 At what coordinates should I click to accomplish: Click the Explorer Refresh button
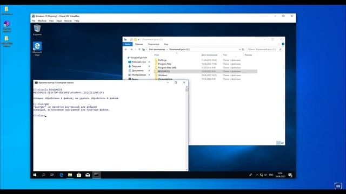pyautogui.click(x=243, y=50)
